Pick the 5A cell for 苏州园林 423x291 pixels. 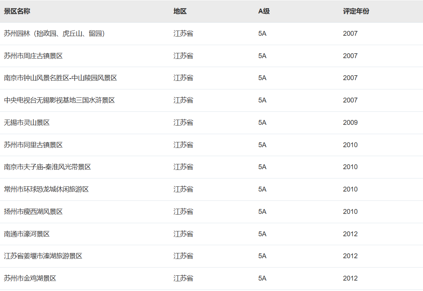tap(262, 34)
